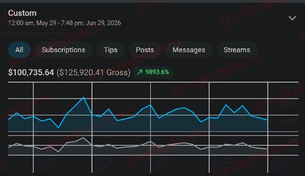Click the green upward trend arrow icon
Viewport: 305px width, 176px height.
coord(140,72)
